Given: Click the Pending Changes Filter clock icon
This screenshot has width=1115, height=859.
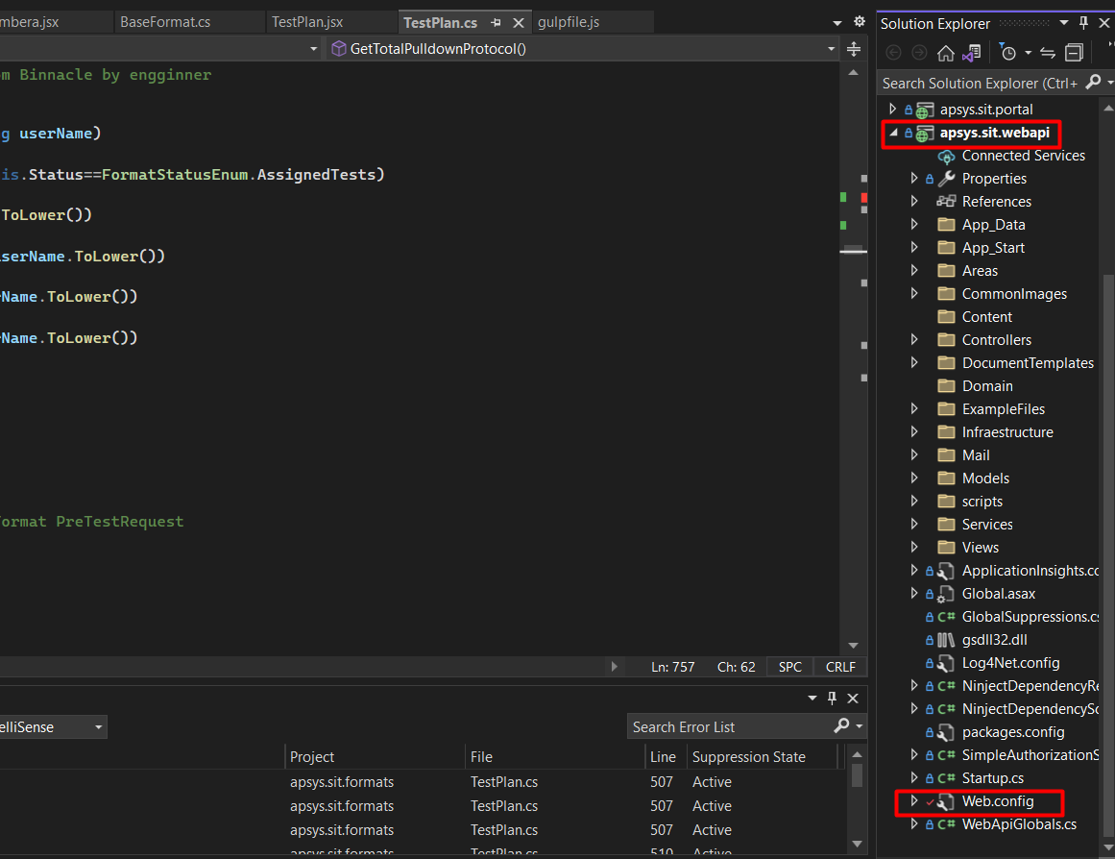Looking at the screenshot, I should pos(1007,53).
